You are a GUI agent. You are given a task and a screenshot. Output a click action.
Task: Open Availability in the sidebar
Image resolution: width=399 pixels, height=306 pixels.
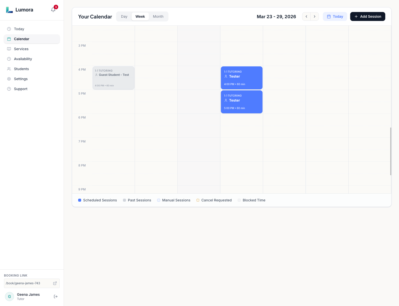coord(32,59)
